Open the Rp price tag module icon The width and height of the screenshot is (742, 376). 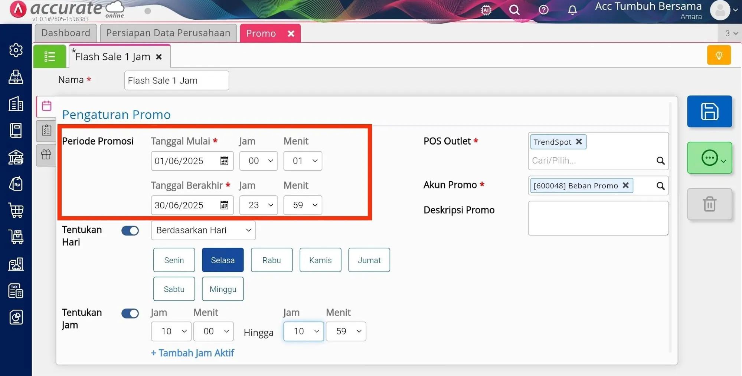tap(16, 184)
